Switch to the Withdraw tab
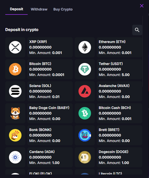The height and width of the screenshot is (178, 149). (39, 9)
